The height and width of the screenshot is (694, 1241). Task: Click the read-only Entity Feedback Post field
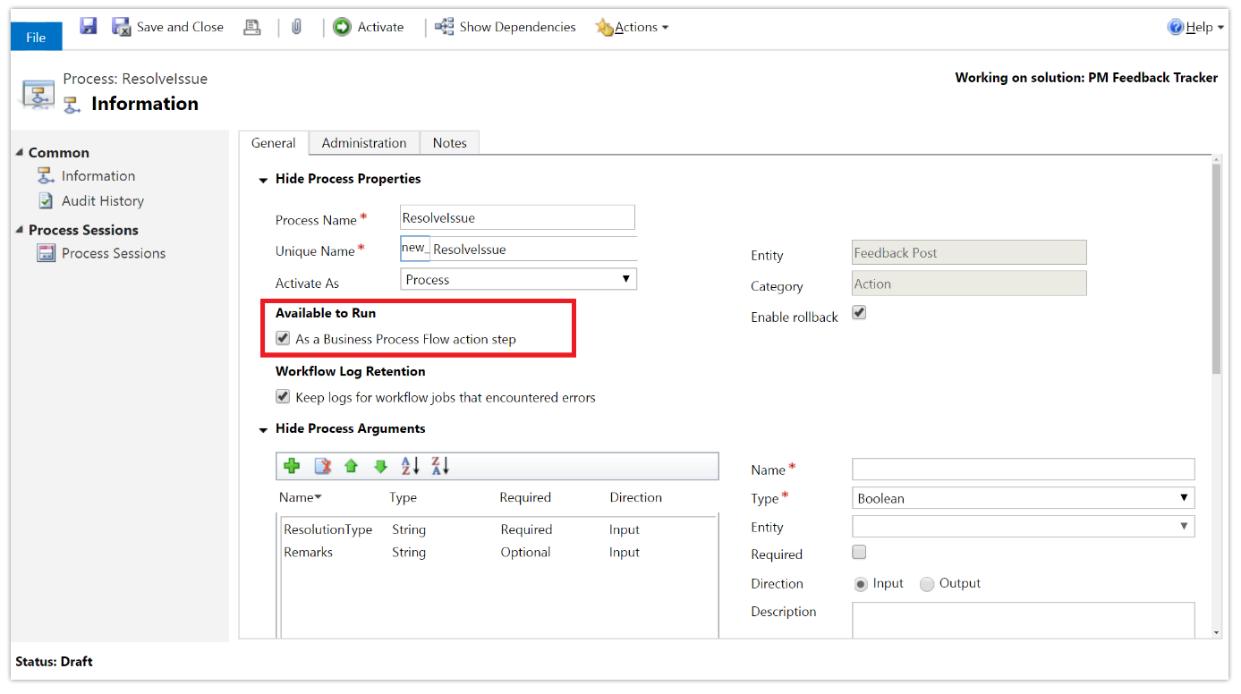969,253
